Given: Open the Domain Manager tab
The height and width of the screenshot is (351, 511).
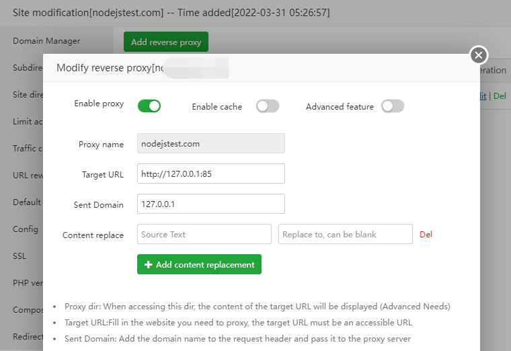Looking at the screenshot, I should (46, 41).
